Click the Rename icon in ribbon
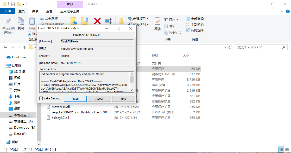Image resolution: width=291 pixels, height=153 pixels. [x=108, y=21]
